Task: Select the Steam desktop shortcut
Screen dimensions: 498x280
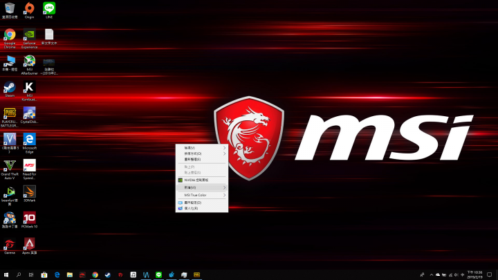Action: (10, 89)
